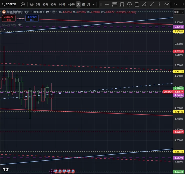Switch to the 1小時 timeframe
The width and height of the screenshot is (185, 174).
tap(62, 5)
